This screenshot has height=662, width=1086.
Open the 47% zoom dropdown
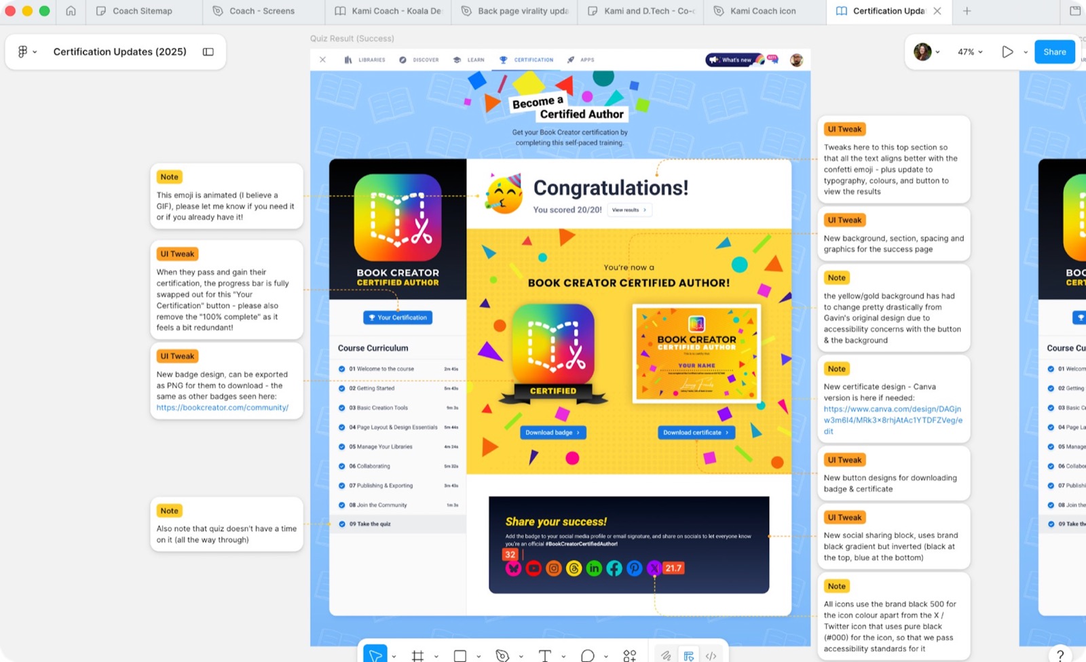pos(970,52)
